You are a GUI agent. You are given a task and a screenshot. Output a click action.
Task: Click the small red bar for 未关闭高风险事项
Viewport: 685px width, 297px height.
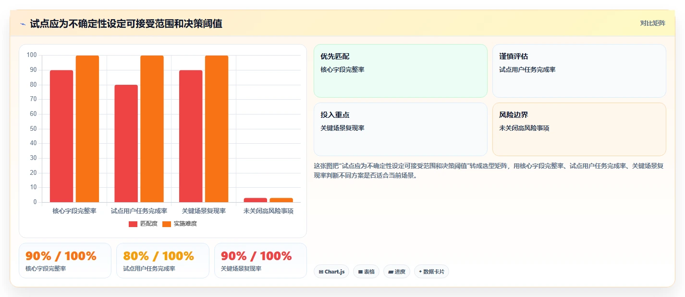tap(256, 200)
